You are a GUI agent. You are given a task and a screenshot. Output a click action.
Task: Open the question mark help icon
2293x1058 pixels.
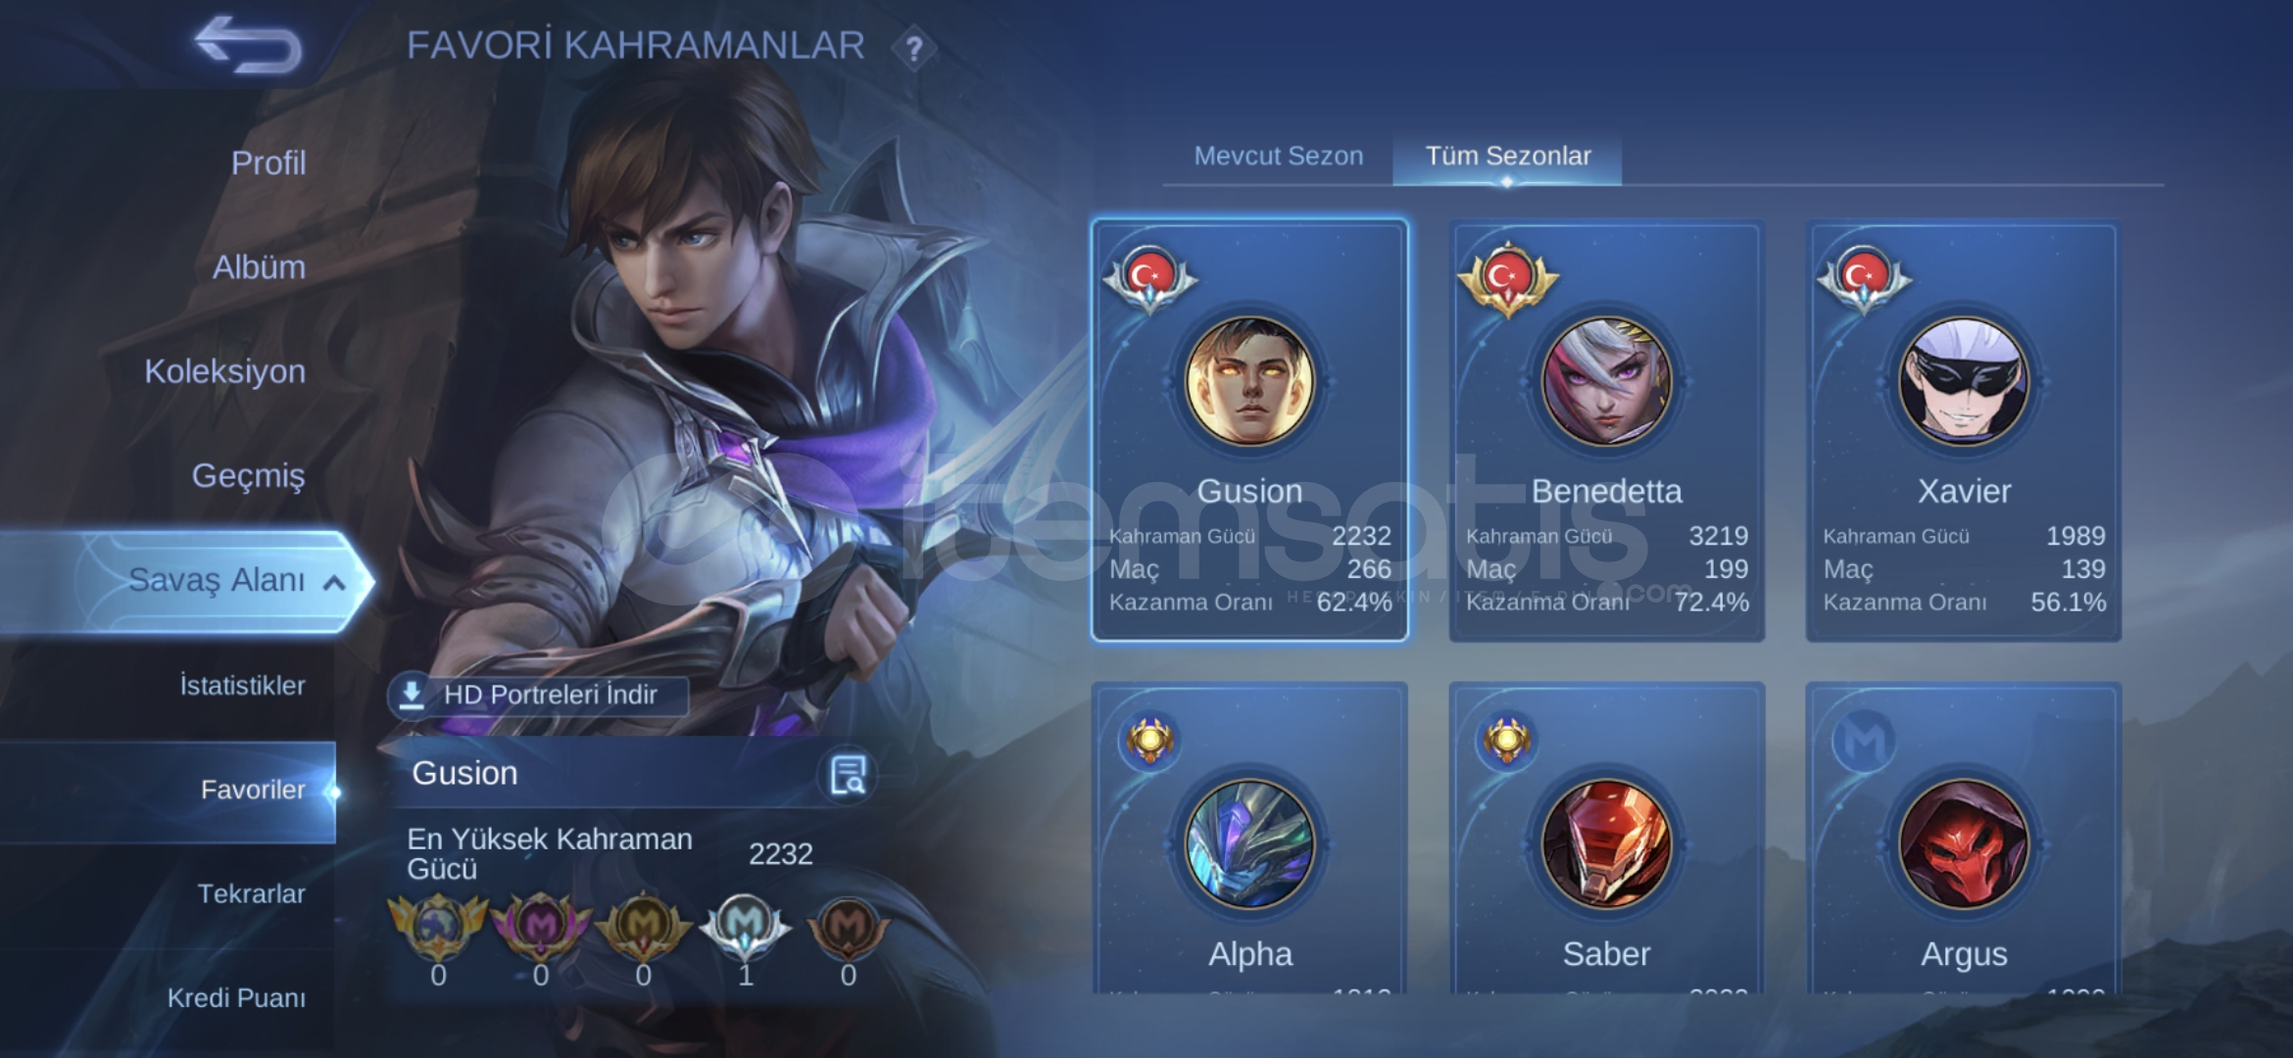click(x=913, y=48)
